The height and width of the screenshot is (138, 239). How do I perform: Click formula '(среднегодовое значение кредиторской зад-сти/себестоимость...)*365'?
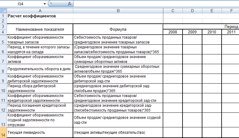118,108
